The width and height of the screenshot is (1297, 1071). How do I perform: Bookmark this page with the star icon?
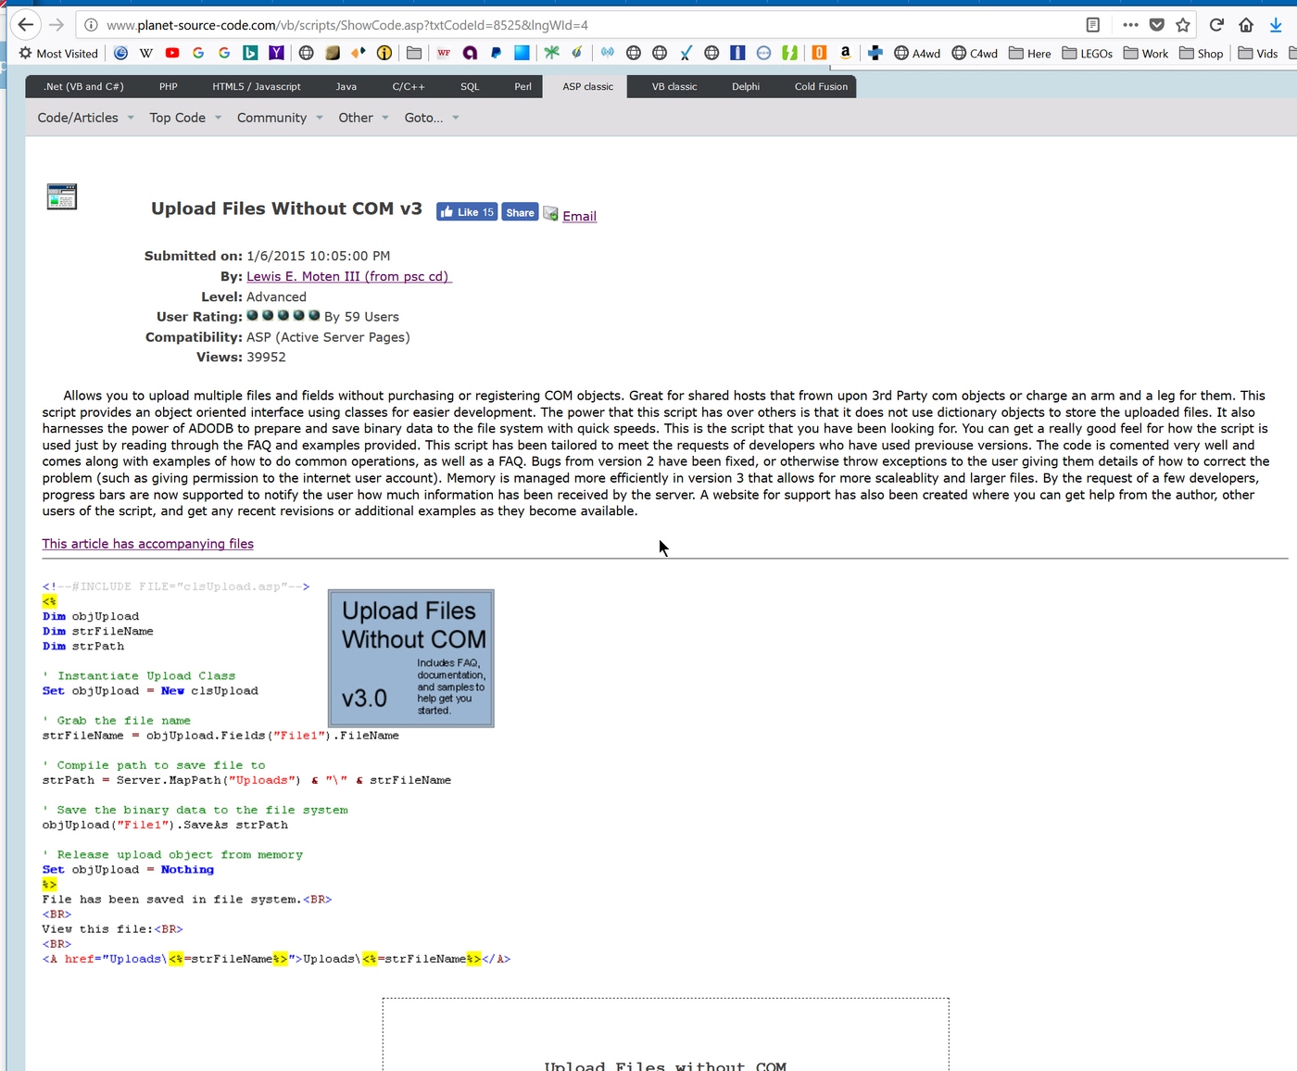[1183, 25]
